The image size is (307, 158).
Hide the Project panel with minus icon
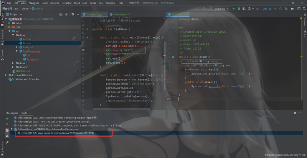pos(78,14)
